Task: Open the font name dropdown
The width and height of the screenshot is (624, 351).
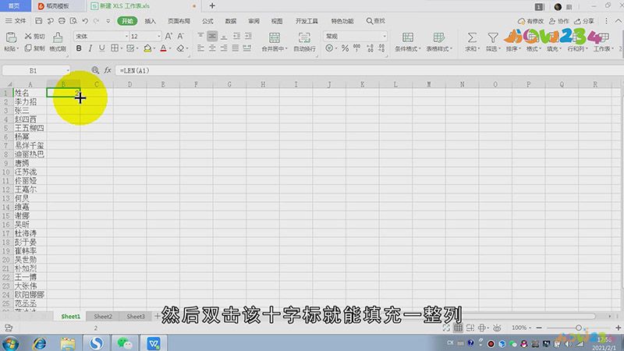Action: 126,36
